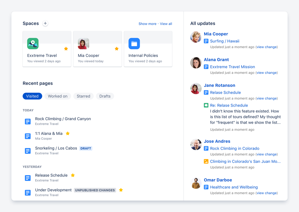Open Mia Cooper's profile name in updates

coord(216,34)
